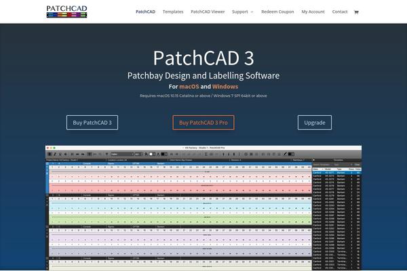Open the Redeem Coupon page
Screen dimensions: 407x271
[277, 12]
